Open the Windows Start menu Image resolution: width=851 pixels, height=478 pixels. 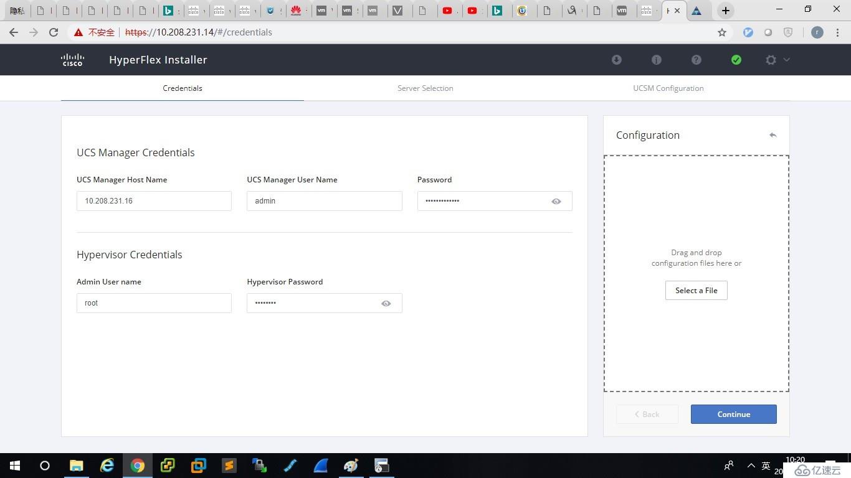point(15,466)
